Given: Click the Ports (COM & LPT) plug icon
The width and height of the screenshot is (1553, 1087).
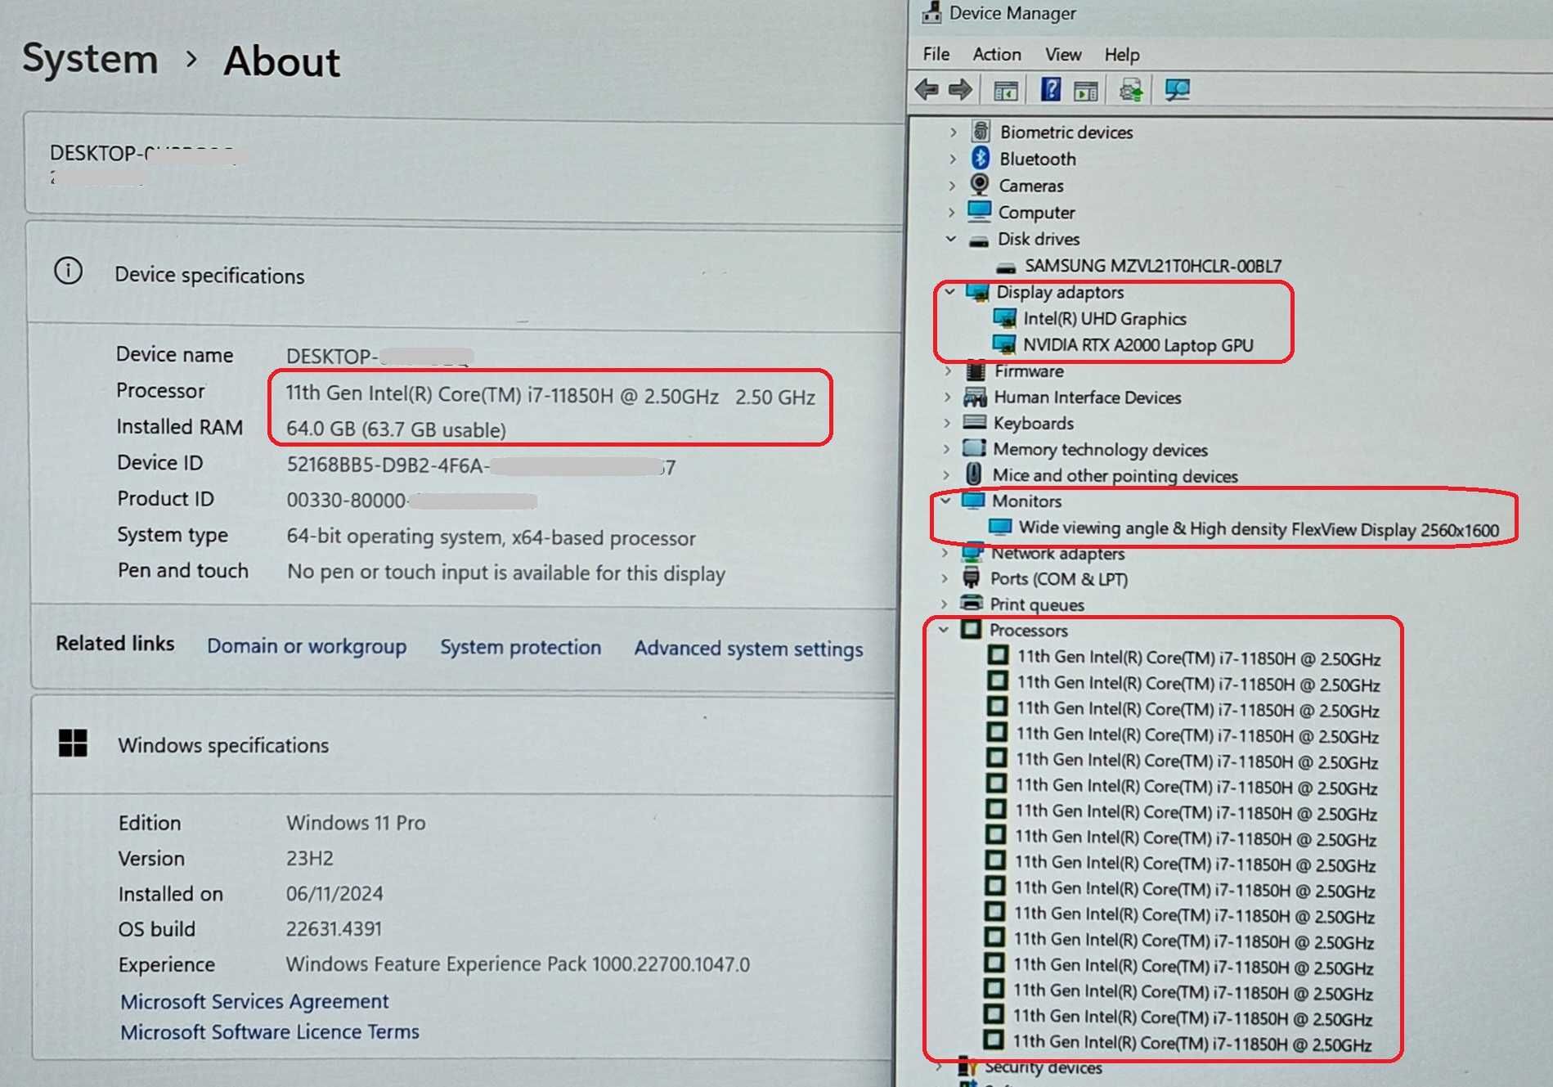Looking at the screenshot, I should (972, 578).
